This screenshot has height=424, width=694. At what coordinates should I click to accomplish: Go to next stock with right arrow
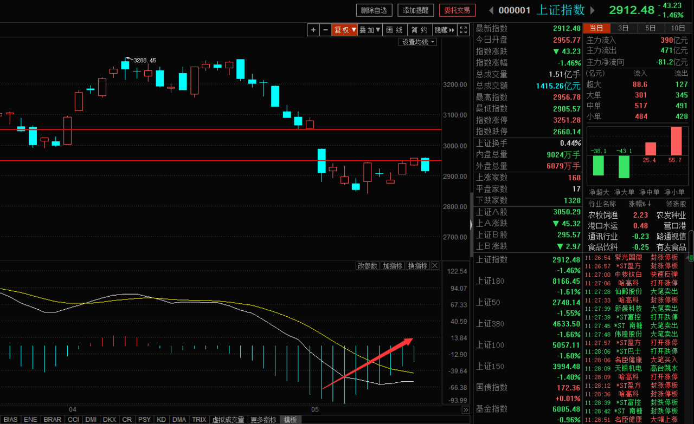(x=593, y=10)
